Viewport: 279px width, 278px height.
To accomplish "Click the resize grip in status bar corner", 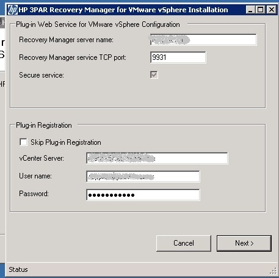I will tap(273, 271).
